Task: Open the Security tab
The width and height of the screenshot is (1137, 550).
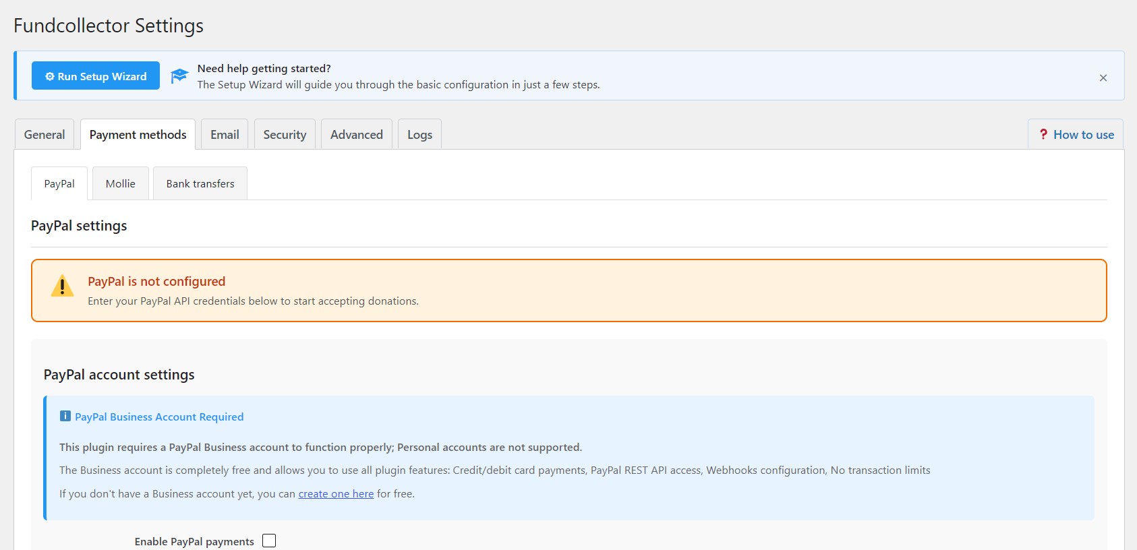Action: [x=285, y=135]
